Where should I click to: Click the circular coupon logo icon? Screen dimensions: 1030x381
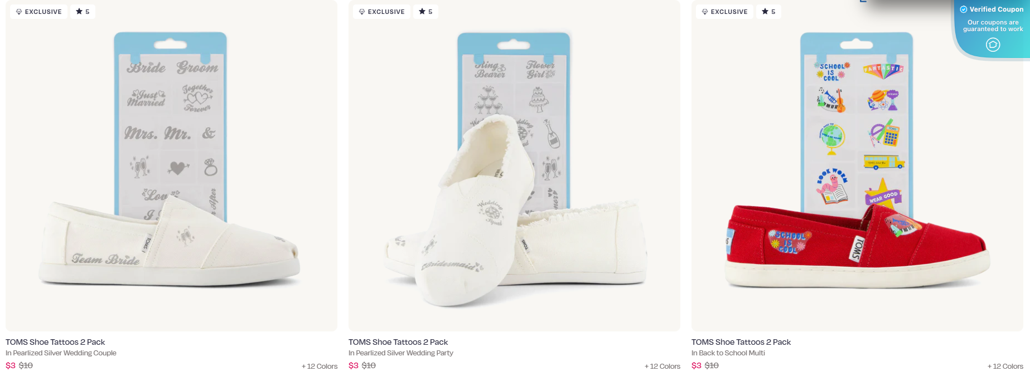tap(993, 45)
